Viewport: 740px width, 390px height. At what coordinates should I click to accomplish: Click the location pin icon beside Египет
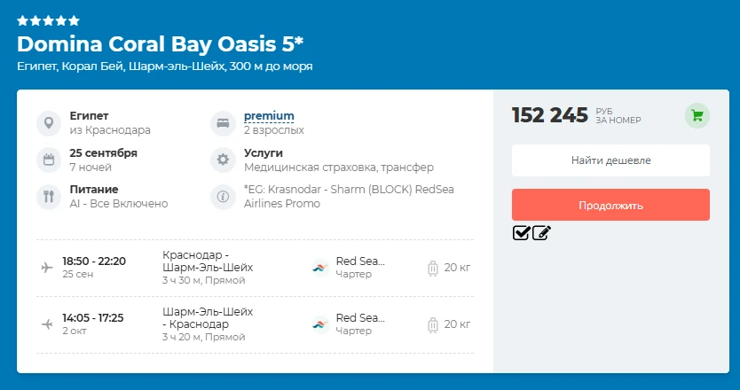(49, 123)
